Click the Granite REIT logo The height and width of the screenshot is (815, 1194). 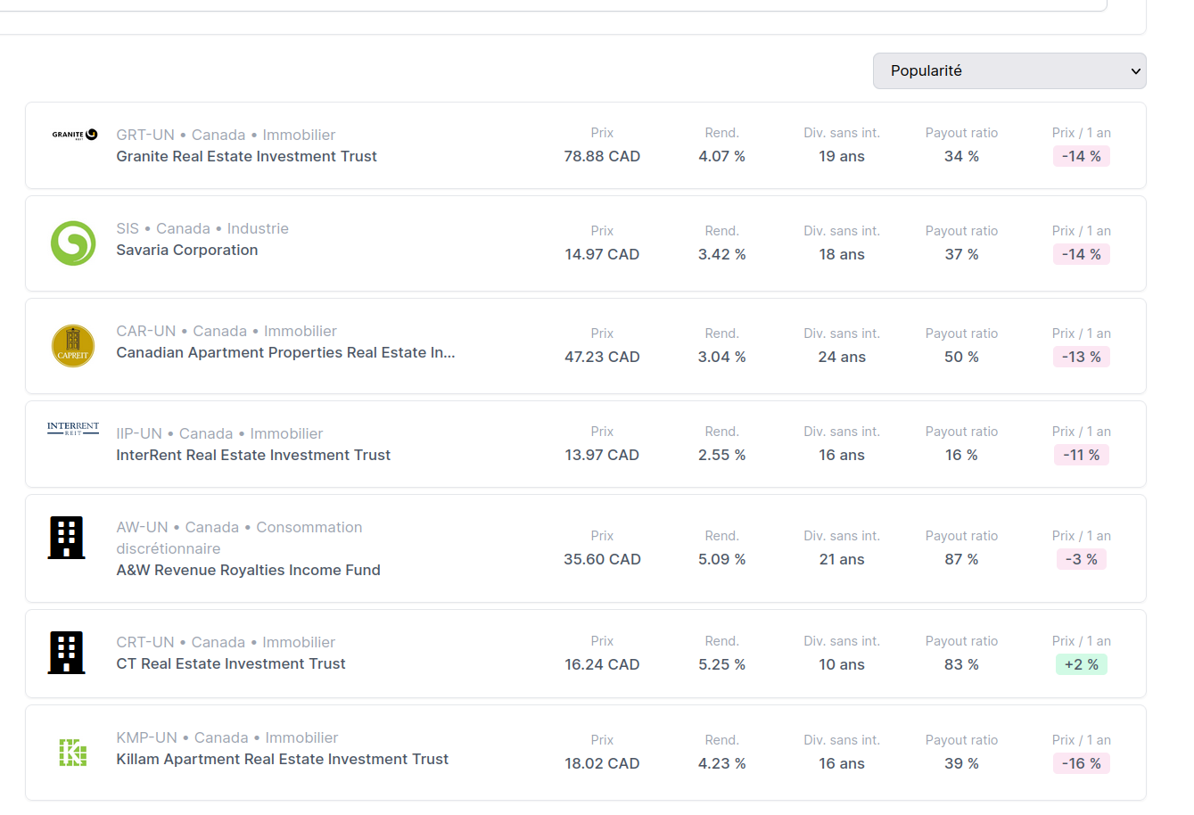pyautogui.click(x=74, y=135)
